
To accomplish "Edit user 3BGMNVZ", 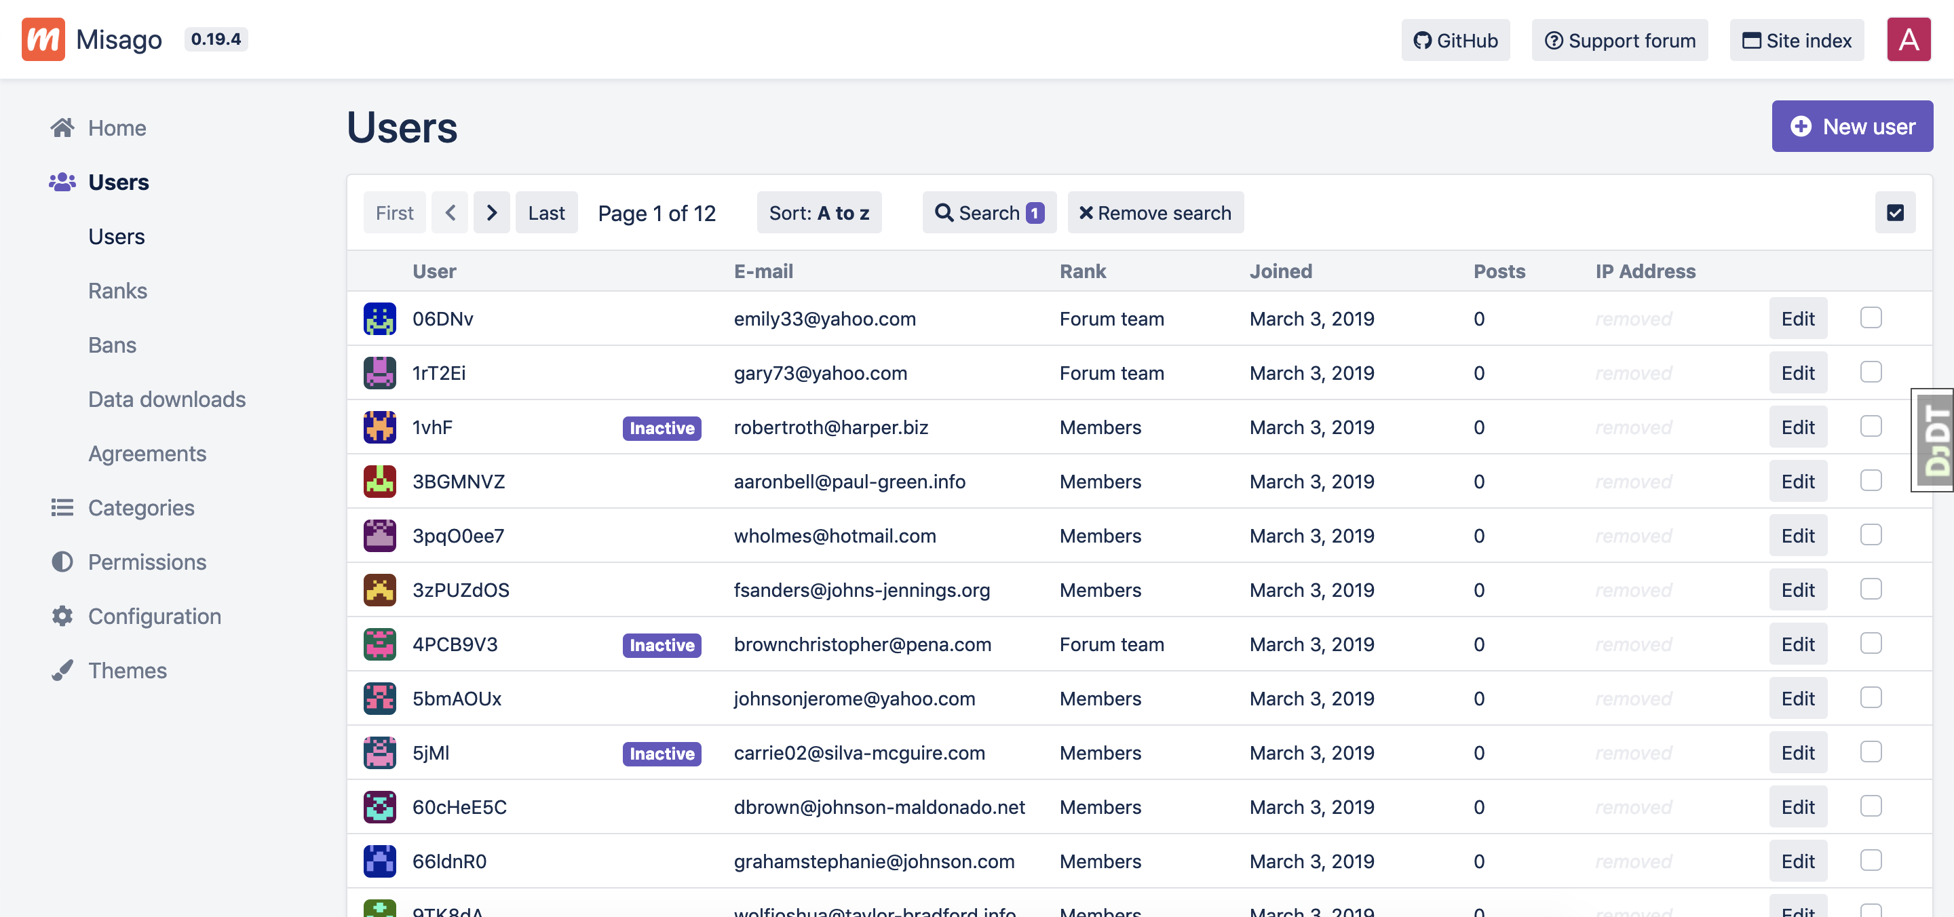I will click(1797, 482).
